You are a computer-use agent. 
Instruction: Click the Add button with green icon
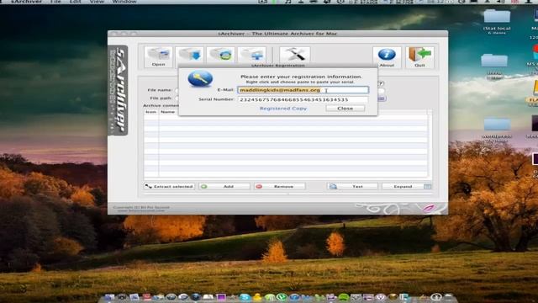tap(224, 186)
